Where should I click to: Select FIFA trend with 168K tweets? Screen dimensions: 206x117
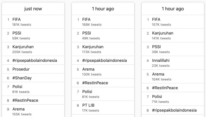click(103, 22)
